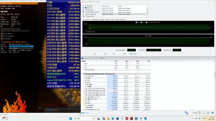Click HWiNFO blue X close-sensors icon
Image resolution: width=216 pixels, height=121 pixels.
point(213,113)
